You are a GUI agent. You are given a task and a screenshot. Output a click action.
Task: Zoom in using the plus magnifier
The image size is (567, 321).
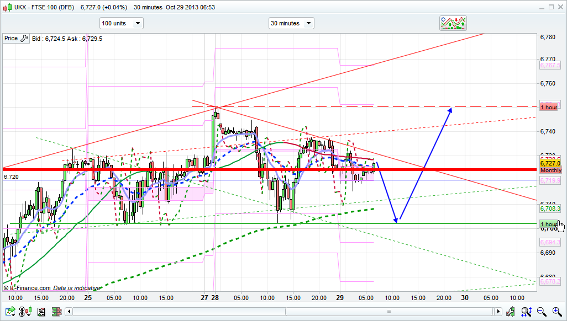(556, 312)
